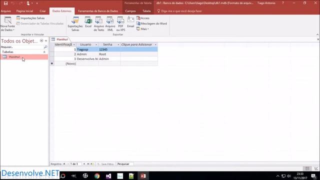This screenshot has height=180, width=320.
Task: Collapse the ribbon with the arrow
Action: point(317,34)
